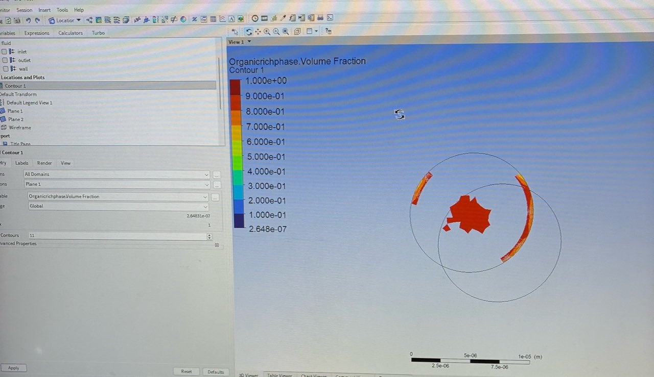Viewport: 654px width, 377px height.
Task: Enable the inlet boundary checkbox
Action: [x=5, y=52]
